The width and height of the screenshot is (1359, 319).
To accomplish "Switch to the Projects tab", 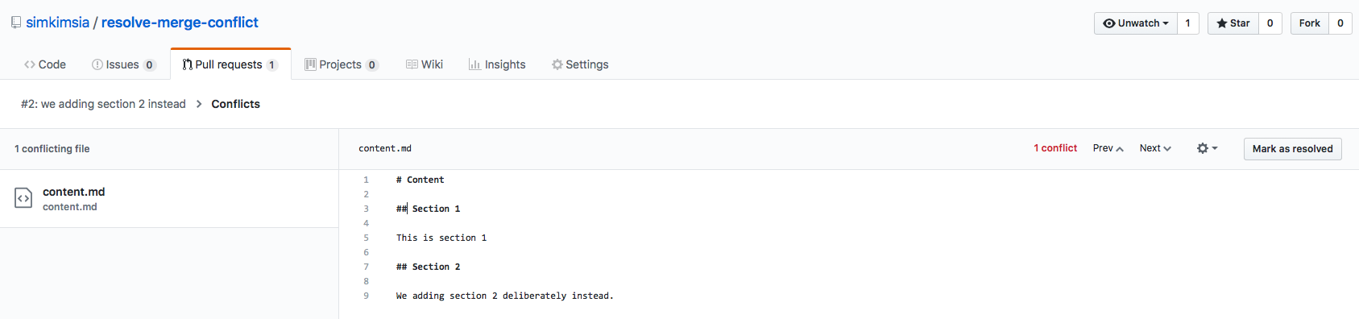I will pos(341,64).
